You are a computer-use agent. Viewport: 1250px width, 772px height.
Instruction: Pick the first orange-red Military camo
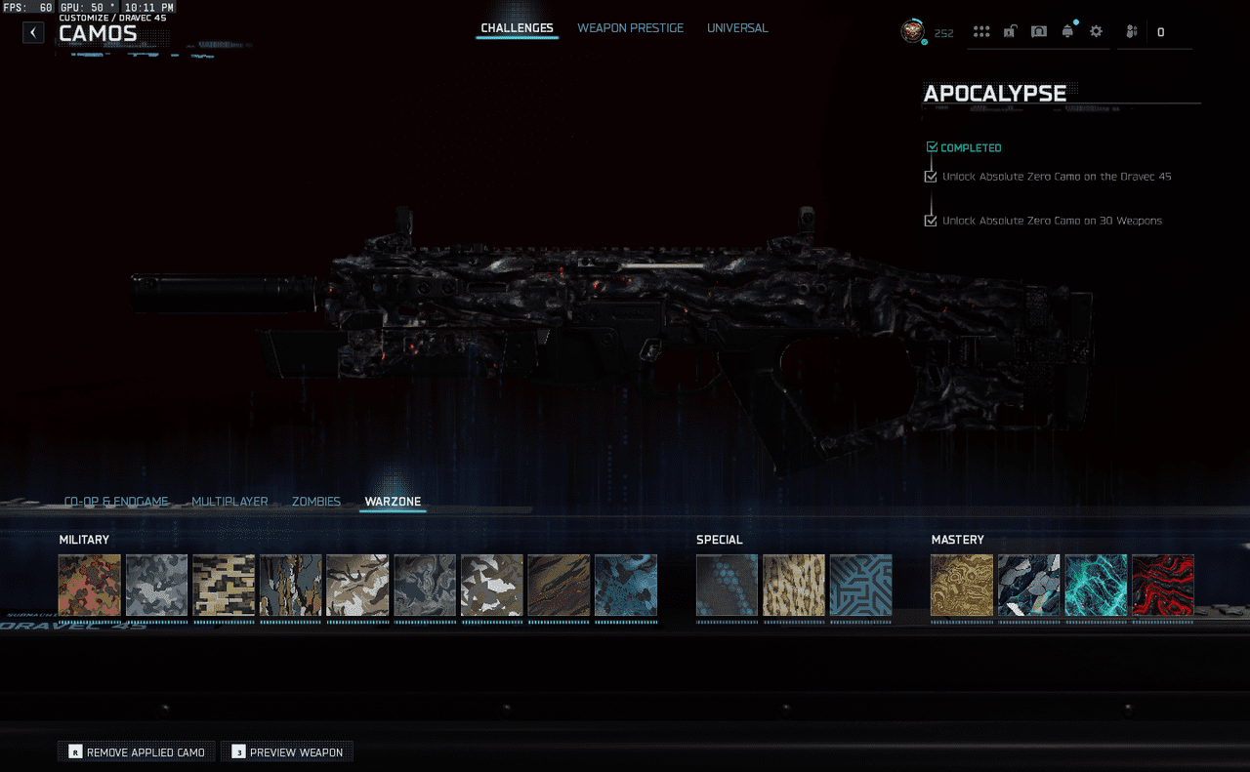(90, 586)
